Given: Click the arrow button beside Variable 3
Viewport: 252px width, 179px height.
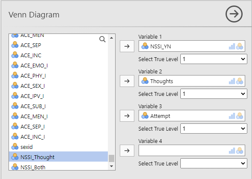Looking at the screenshot, I should pos(127,116).
